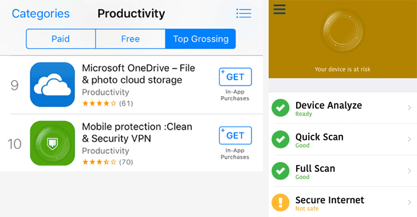Tap the green checkmark beside Quick Scan

pos(280,139)
